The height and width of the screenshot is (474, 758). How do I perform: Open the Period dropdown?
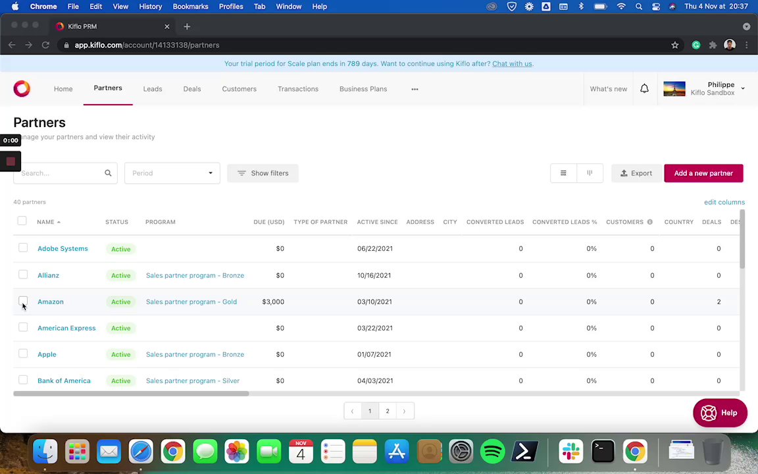pyautogui.click(x=172, y=173)
